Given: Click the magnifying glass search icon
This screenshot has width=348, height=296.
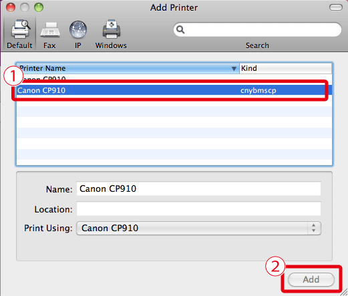Looking at the screenshot, I should coord(180,29).
